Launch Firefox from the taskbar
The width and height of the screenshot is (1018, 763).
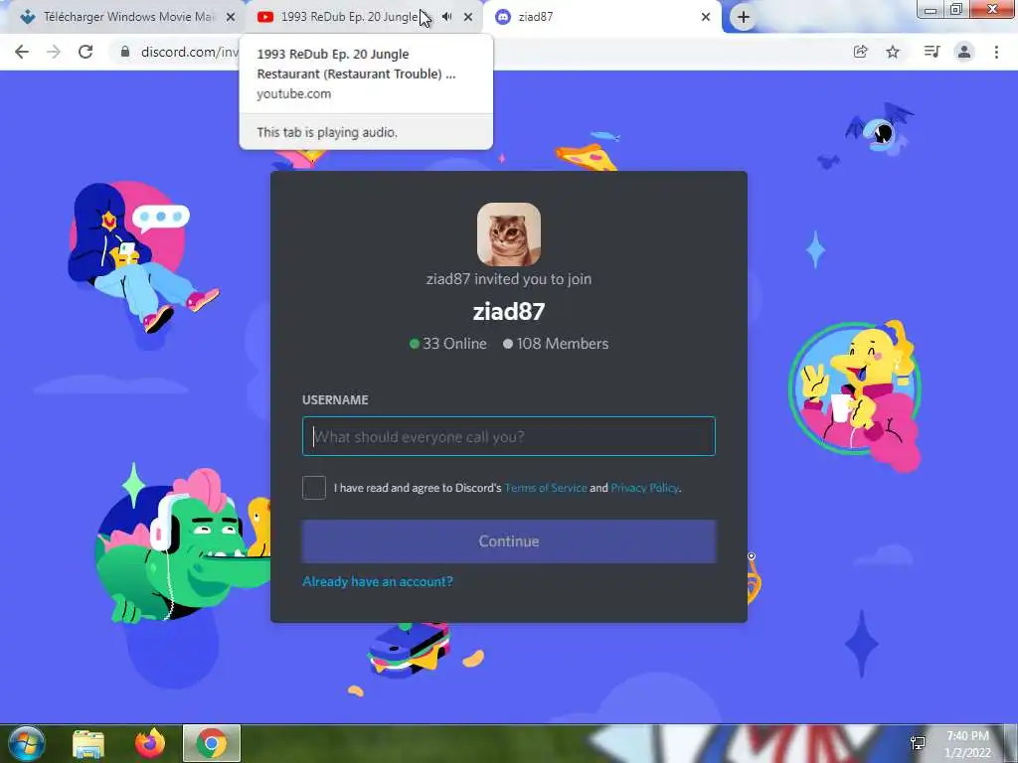point(150,743)
